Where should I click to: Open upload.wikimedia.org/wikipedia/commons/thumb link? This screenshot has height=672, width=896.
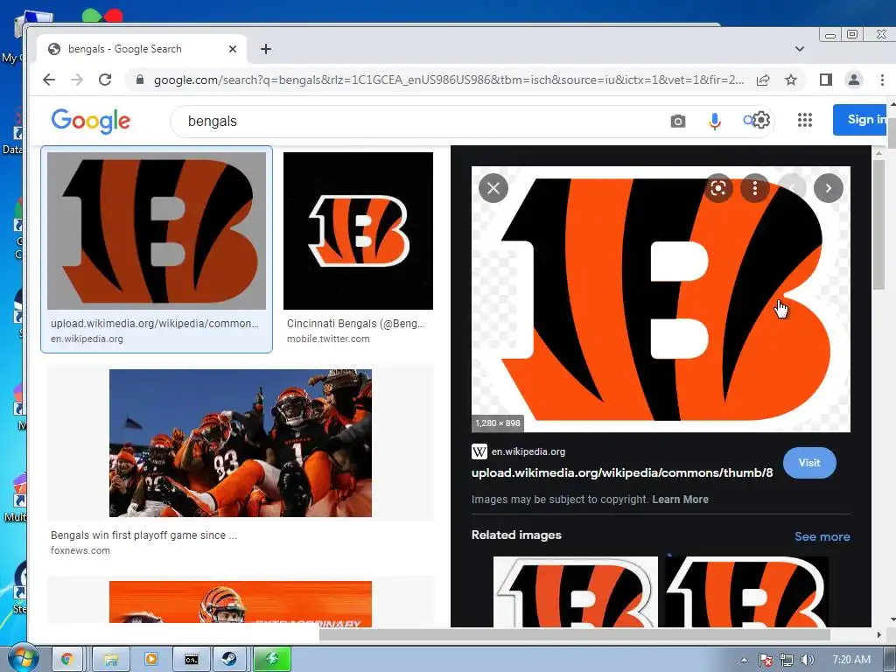(x=622, y=472)
